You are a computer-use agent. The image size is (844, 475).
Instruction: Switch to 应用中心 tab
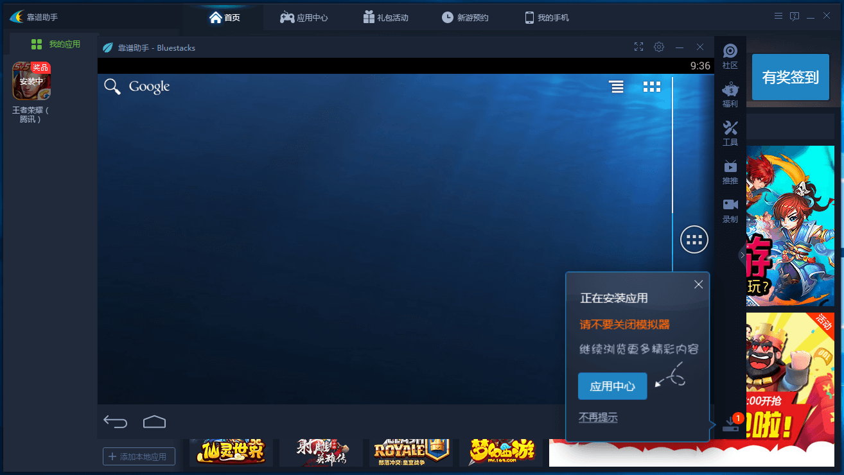pyautogui.click(x=304, y=17)
